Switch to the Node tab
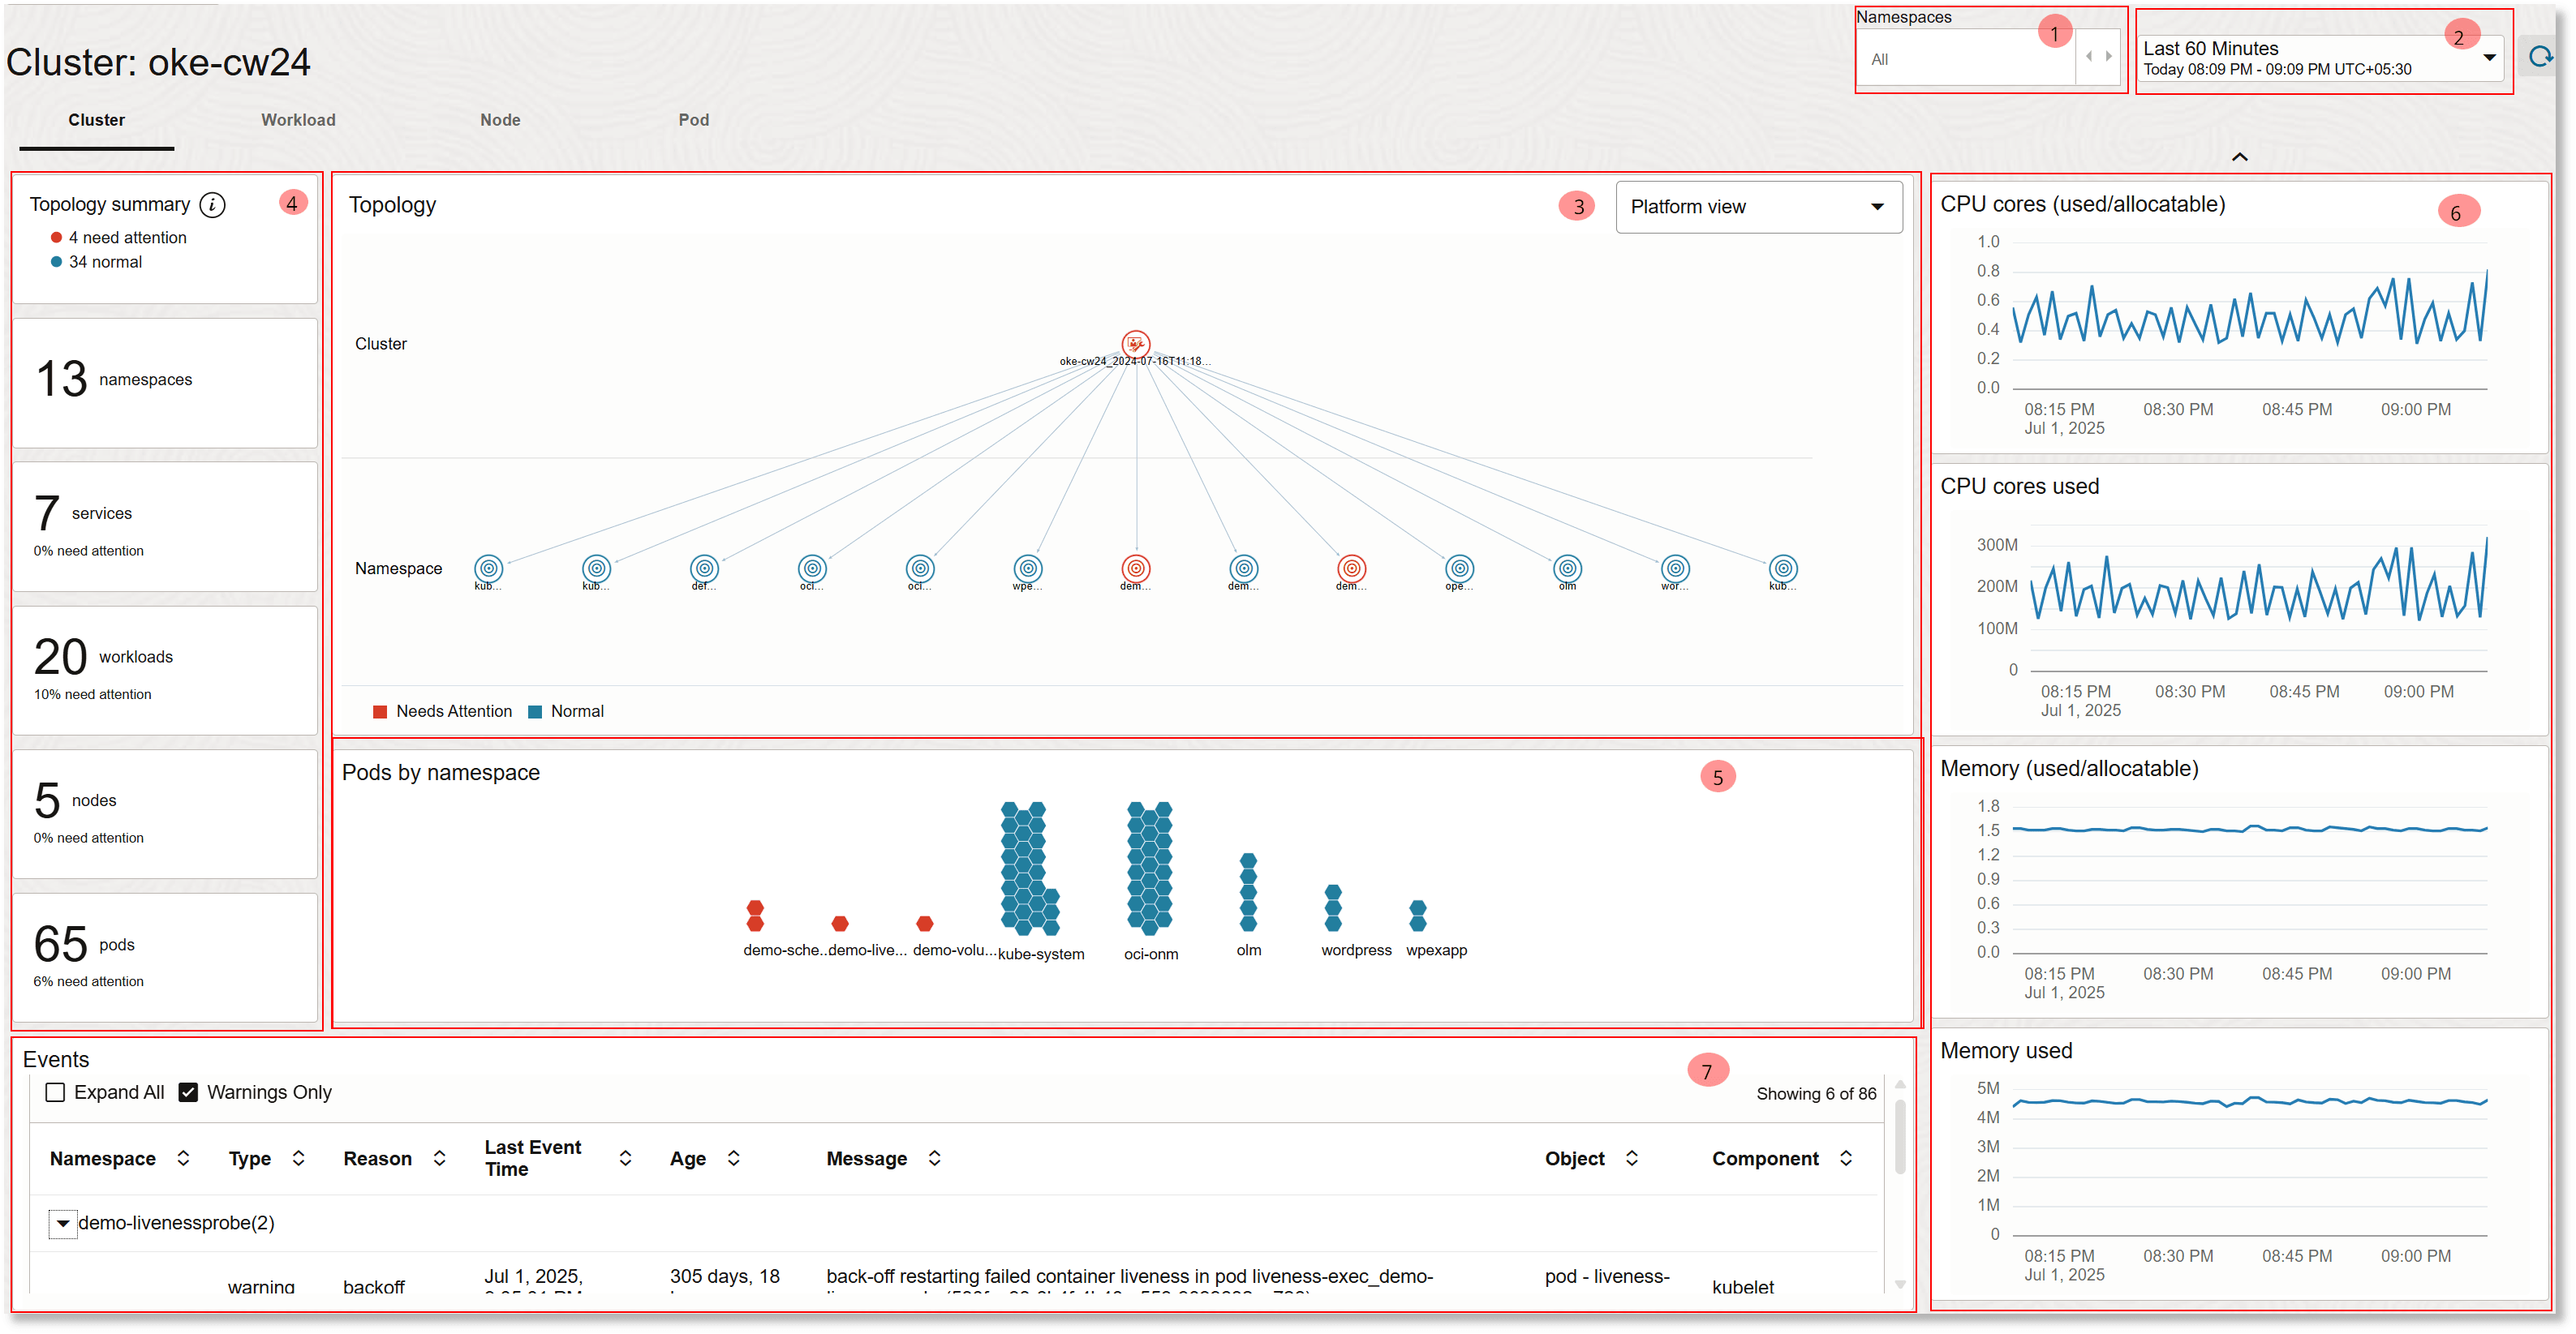This screenshot has width=2576, height=1334. tap(500, 120)
